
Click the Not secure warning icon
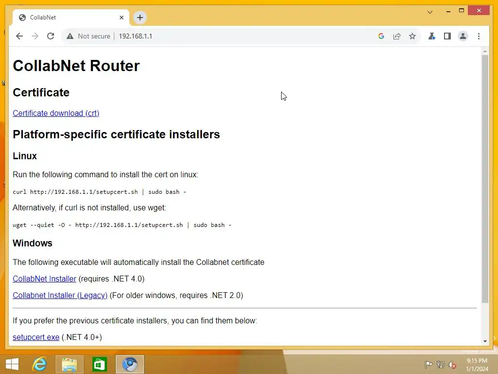click(x=70, y=36)
